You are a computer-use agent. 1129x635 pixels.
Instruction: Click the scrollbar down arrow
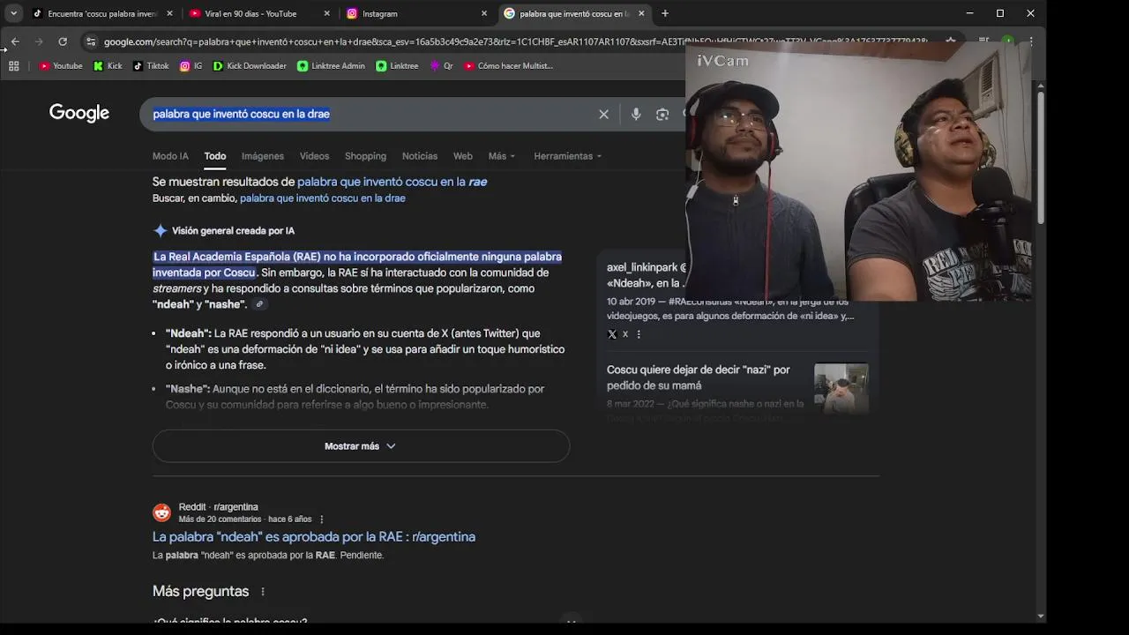tap(1041, 616)
